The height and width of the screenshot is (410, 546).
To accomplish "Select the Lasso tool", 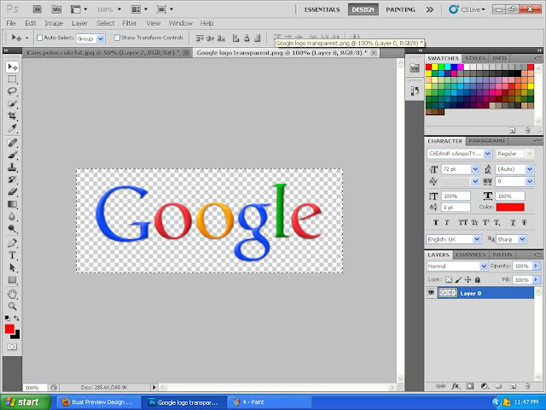I will pos(12,91).
